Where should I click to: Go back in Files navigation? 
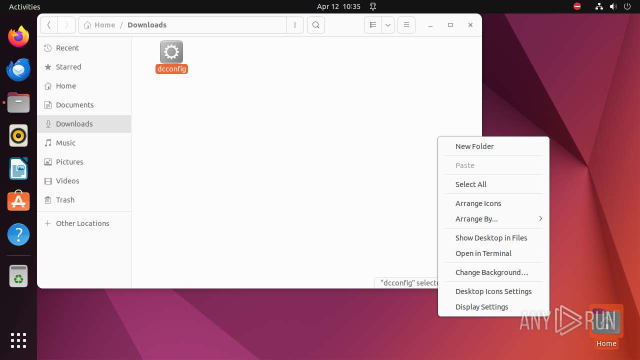(49, 25)
